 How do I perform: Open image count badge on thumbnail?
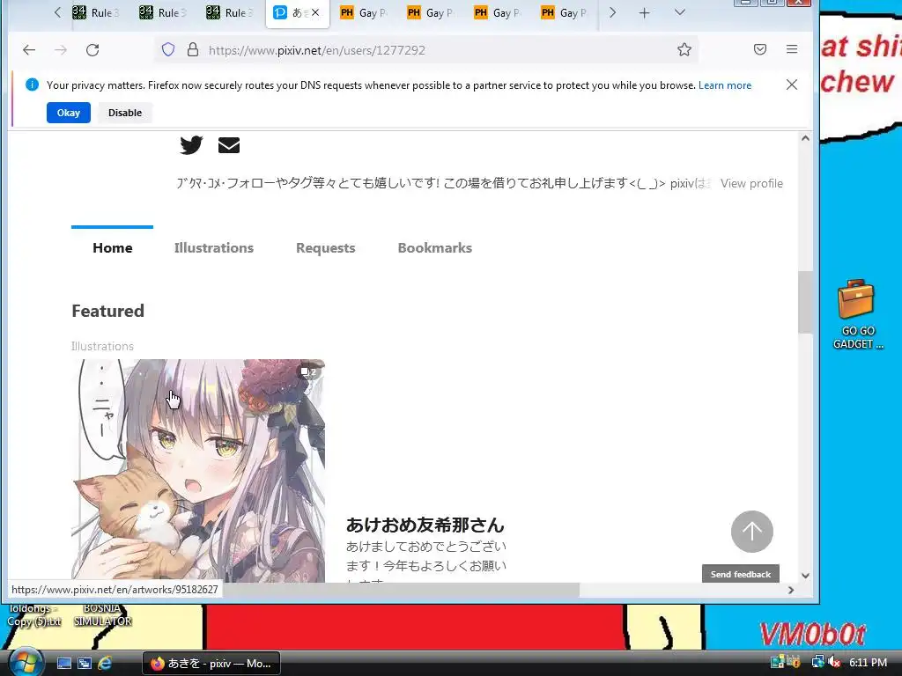pyautogui.click(x=309, y=372)
